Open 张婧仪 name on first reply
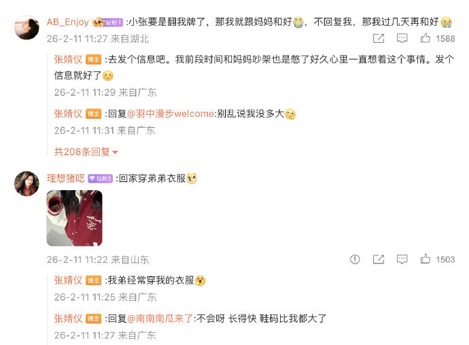The image size is (469, 345). (x=68, y=59)
